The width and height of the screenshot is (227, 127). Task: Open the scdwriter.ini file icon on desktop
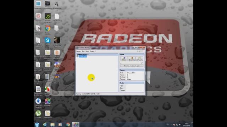48,114
